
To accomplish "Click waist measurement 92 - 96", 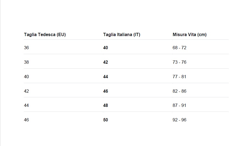I will [179, 120].
